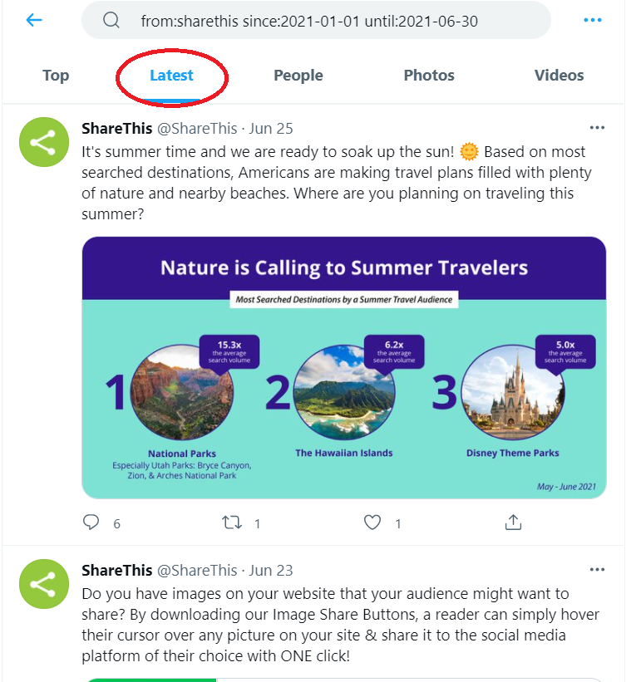Open ShareThis profile via its green avatar
The image size is (636, 682).
(x=43, y=142)
